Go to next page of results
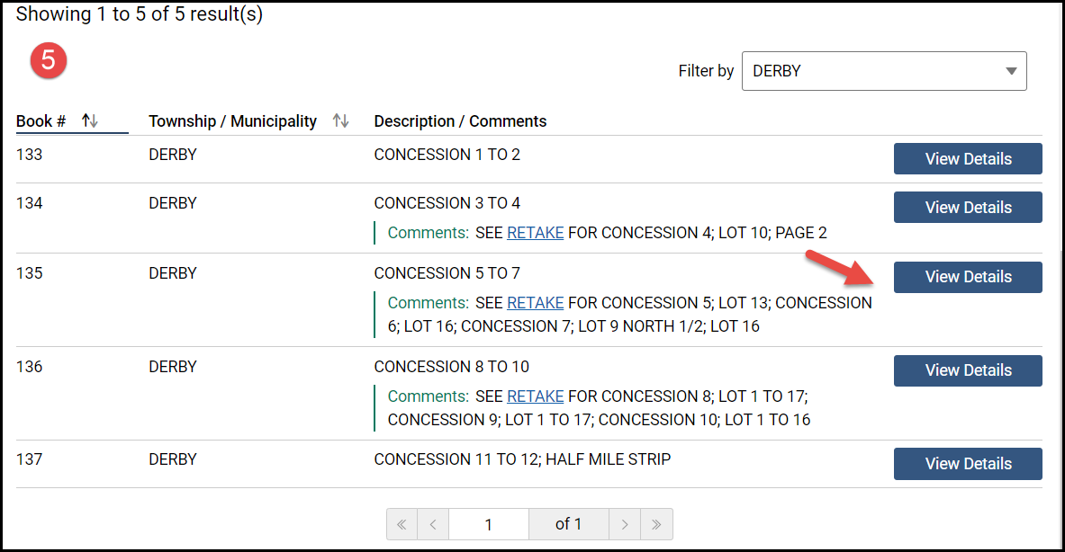 tap(625, 524)
